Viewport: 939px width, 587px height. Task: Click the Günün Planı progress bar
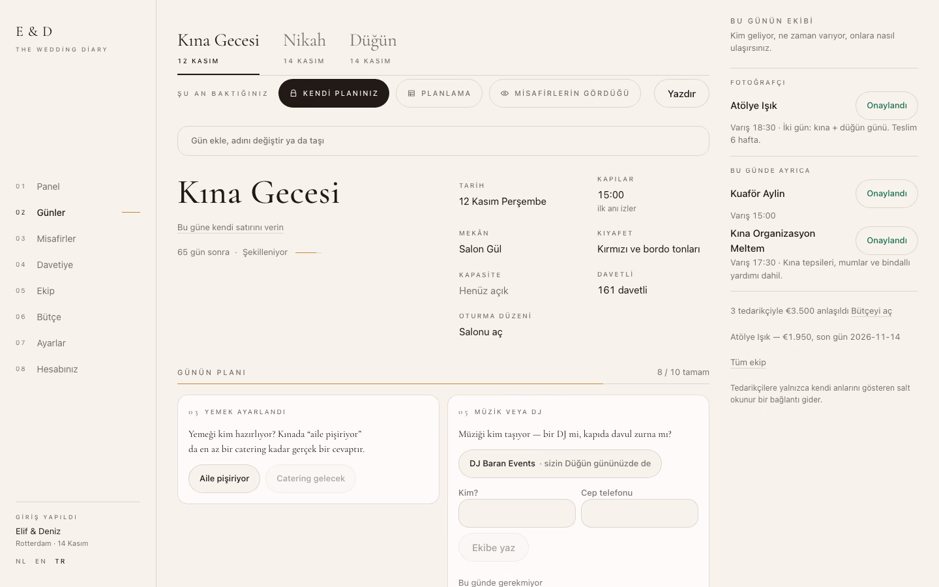pyautogui.click(x=443, y=384)
